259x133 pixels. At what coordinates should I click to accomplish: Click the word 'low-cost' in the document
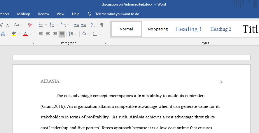[x=167, y=128]
